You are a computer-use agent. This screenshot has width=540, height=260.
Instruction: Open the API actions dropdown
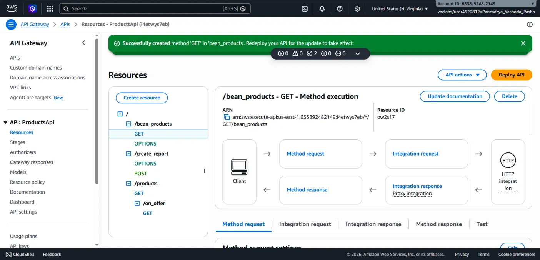click(x=463, y=75)
